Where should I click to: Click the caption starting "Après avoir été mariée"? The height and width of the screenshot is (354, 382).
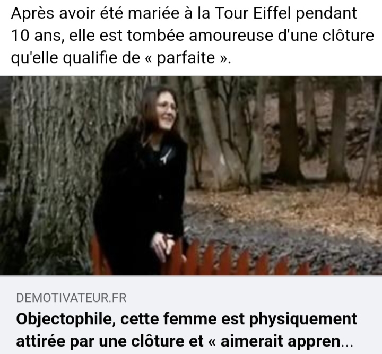pos(193,36)
